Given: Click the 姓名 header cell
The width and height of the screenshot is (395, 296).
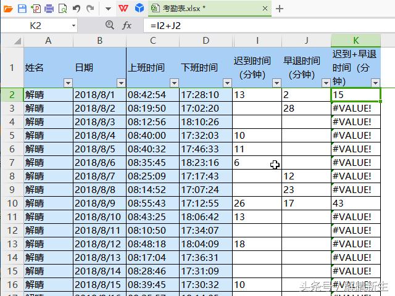Looking at the screenshot, I should pos(48,67).
